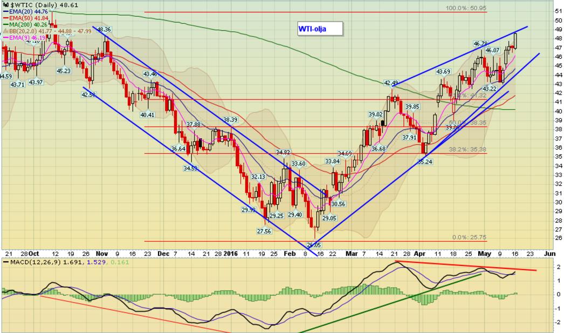
Task: Click the "Mar" month label on time axis
Action: pyautogui.click(x=352, y=254)
